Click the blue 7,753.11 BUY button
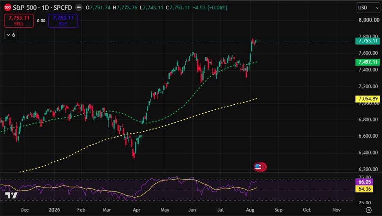 [x=63, y=21]
